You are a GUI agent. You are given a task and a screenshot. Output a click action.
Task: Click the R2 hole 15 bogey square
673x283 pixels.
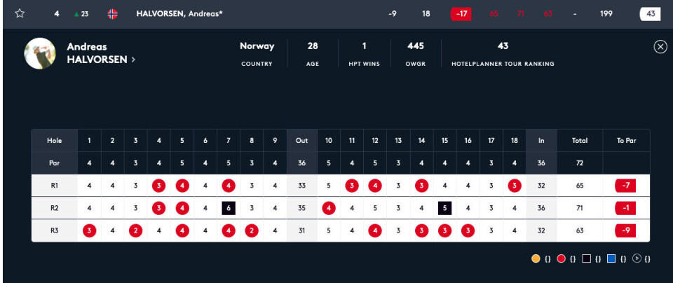tap(444, 208)
